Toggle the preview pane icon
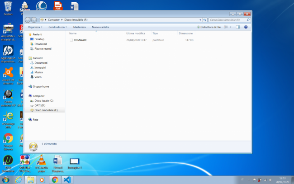294x184 pixels. (x=238, y=27)
